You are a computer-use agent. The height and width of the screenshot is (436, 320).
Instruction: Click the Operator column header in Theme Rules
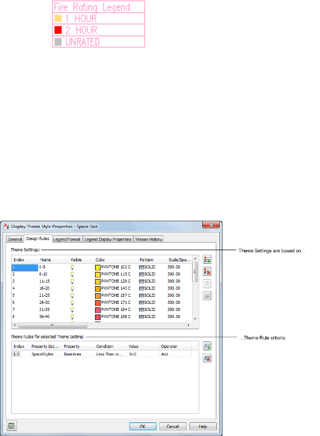coord(175,346)
